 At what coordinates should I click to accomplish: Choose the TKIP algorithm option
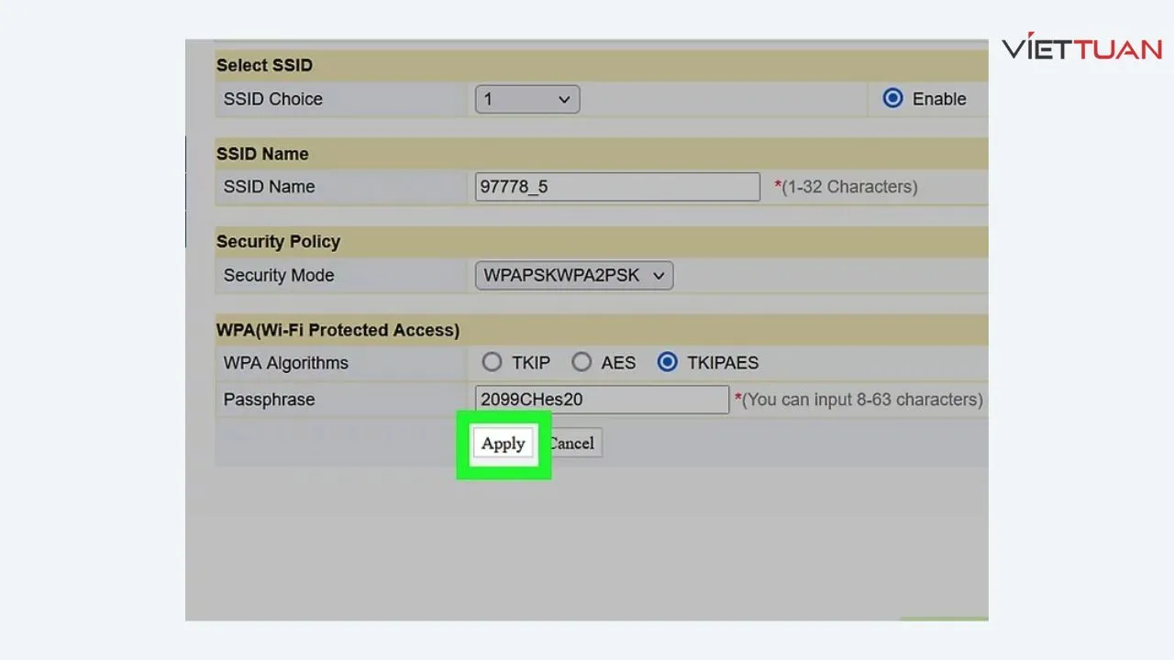click(493, 362)
